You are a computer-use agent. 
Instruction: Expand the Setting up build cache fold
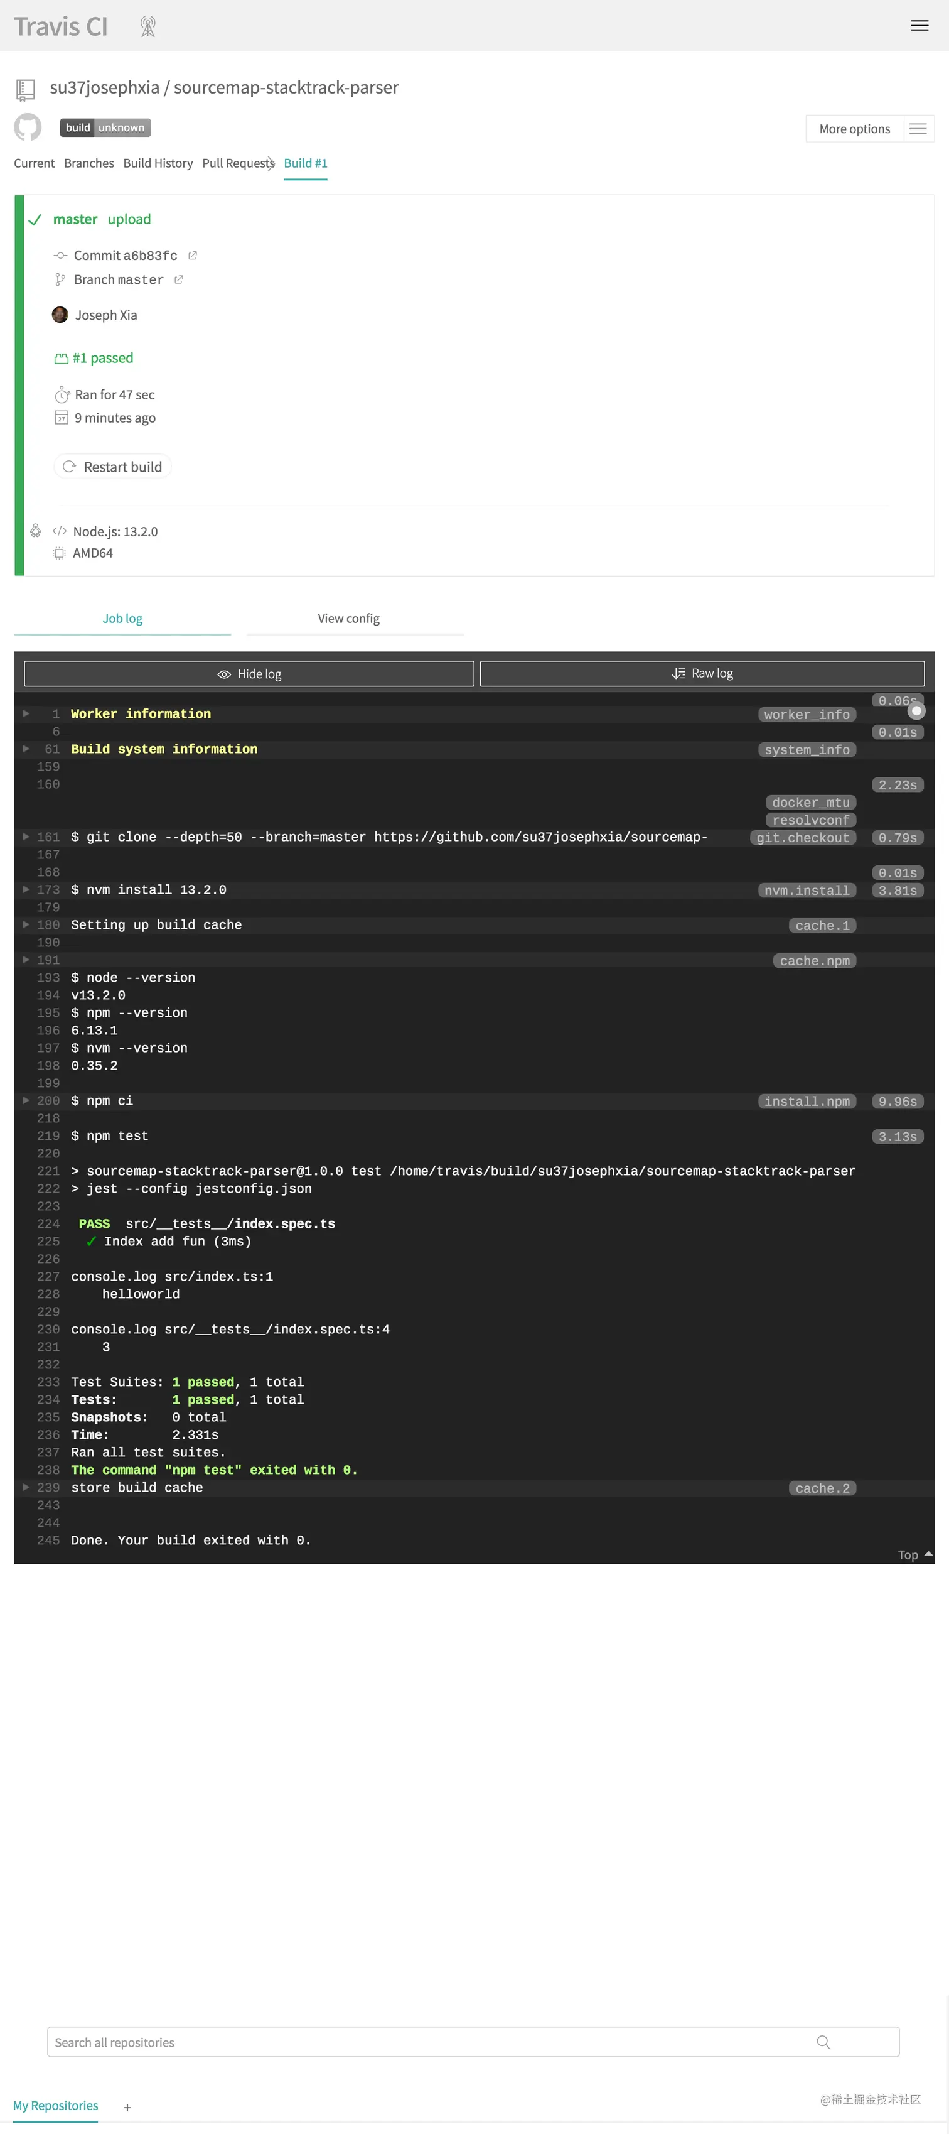click(x=26, y=925)
